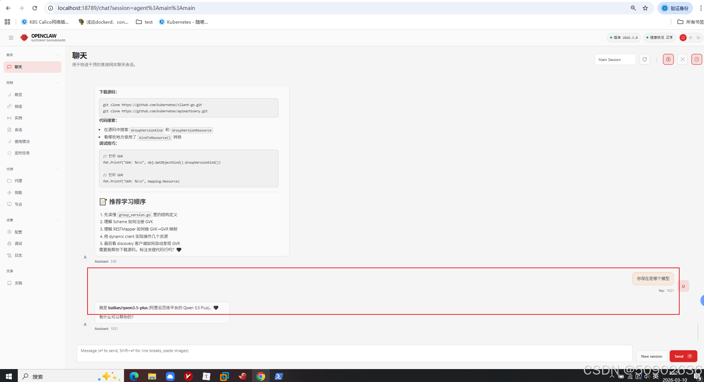Click the git clone code block
Viewport: 704px width, 382px height.
point(189,108)
